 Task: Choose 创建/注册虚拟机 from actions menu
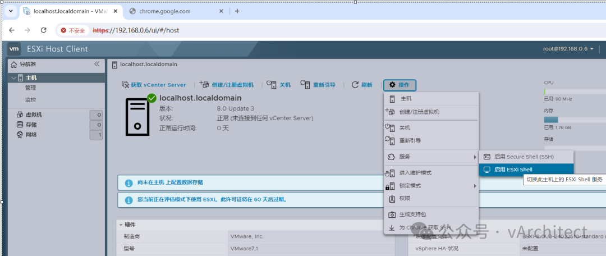[x=431, y=112]
